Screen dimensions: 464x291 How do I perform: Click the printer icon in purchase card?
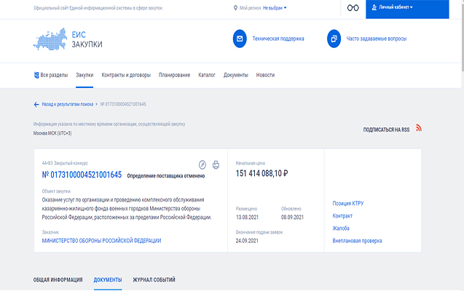(216, 165)
